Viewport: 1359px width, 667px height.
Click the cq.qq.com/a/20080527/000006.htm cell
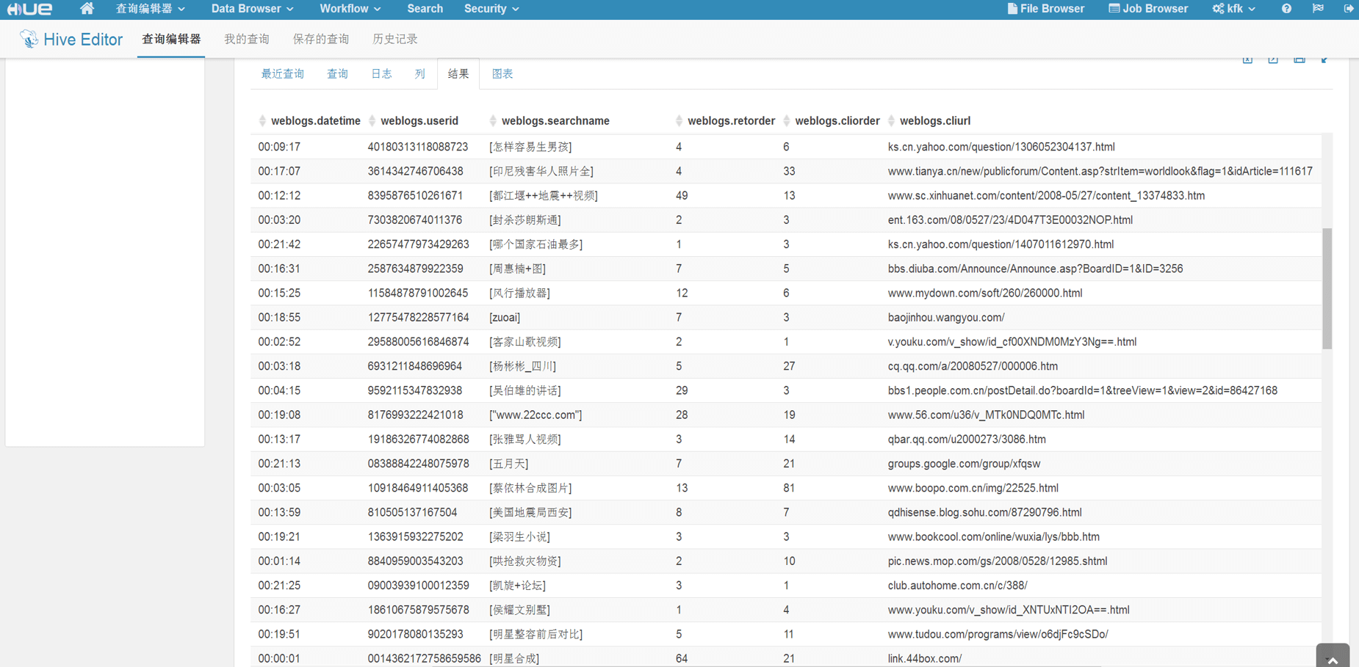point(973,366)
